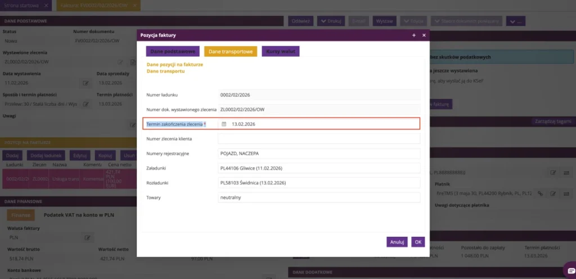The height and width of the screenshot is (279, 576).
Task: Click the E-mail button
Action: [x=358, y=21]
